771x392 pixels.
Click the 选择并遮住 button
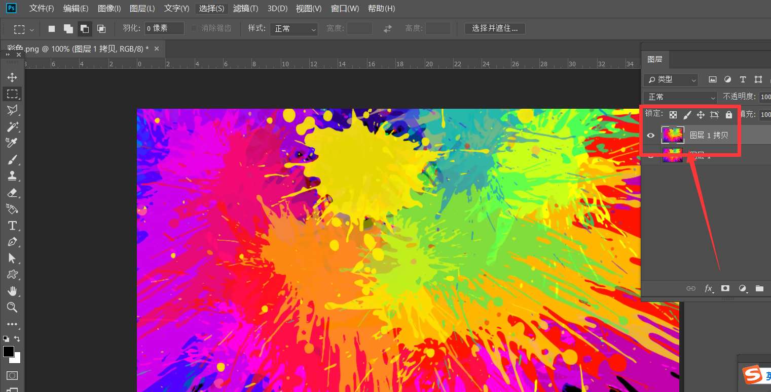coord(495,28)
